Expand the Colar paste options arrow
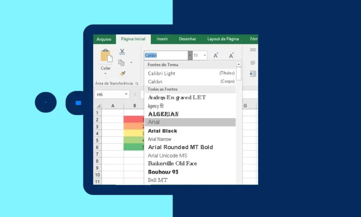The image size is (361, 217). tap(106, 73)
